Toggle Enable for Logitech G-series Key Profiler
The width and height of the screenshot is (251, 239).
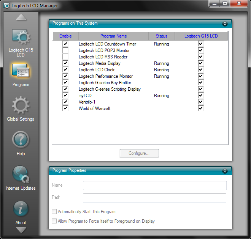65,83
